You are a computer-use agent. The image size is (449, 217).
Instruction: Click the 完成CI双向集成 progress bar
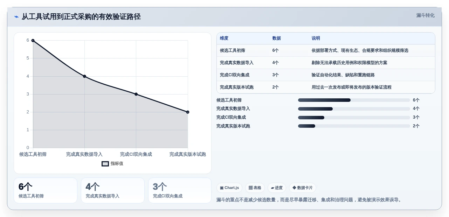[x=354, y=118]
